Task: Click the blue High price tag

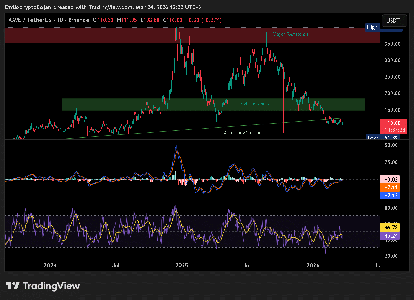Action: point(372,27)
